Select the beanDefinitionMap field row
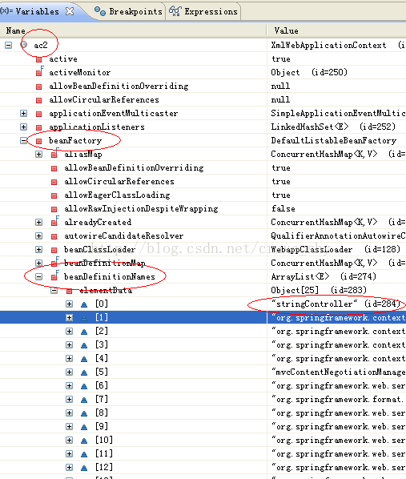Viewport: 406px width, 479px height. tap(203, 264)
